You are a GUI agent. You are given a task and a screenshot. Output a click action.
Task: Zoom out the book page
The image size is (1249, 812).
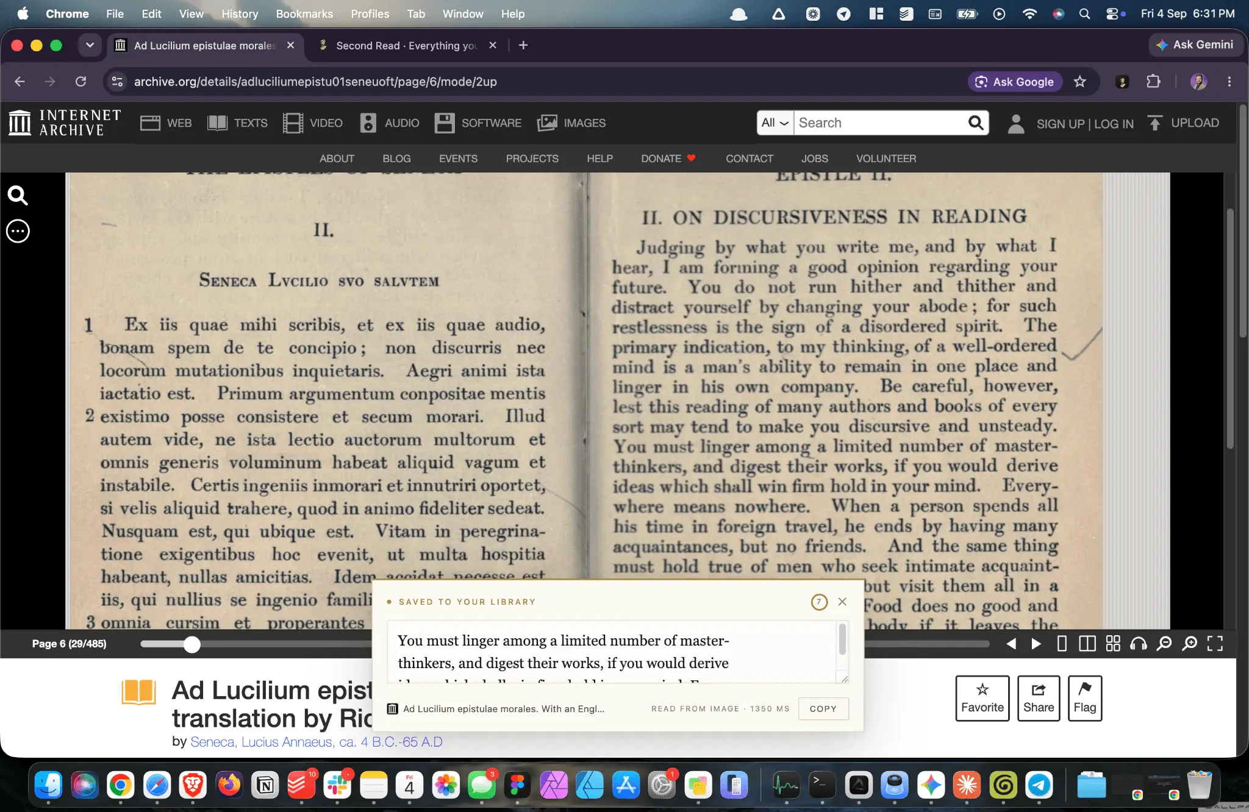click(1164, 644)
